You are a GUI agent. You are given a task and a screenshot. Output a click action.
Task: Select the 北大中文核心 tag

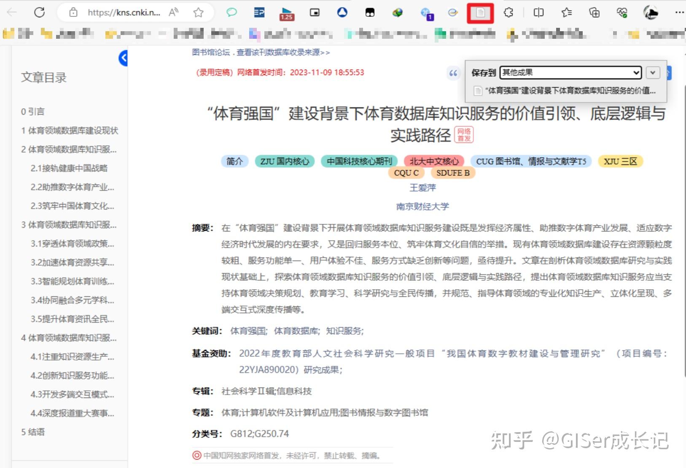pyautogui.click(x=434, y=161)
